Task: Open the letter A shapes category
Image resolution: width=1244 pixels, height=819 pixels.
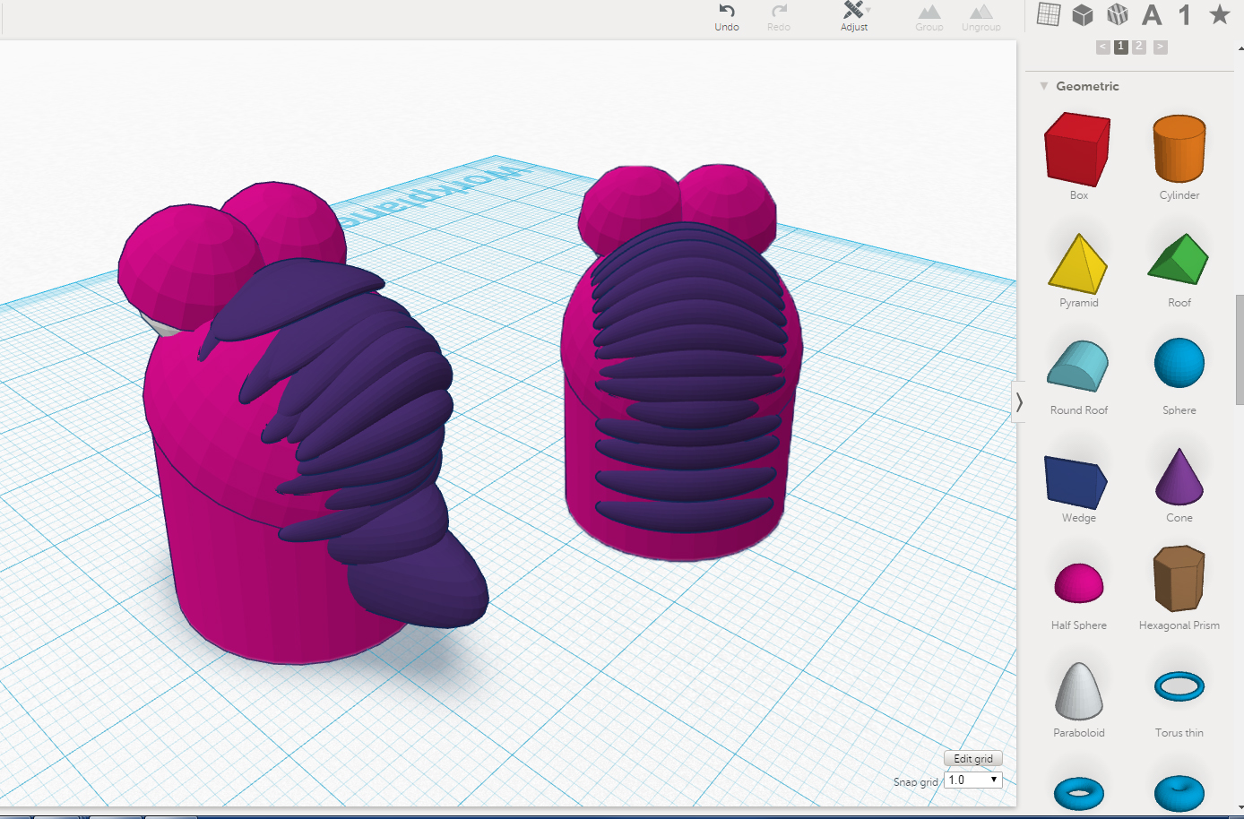Action: coord(1152,14)
